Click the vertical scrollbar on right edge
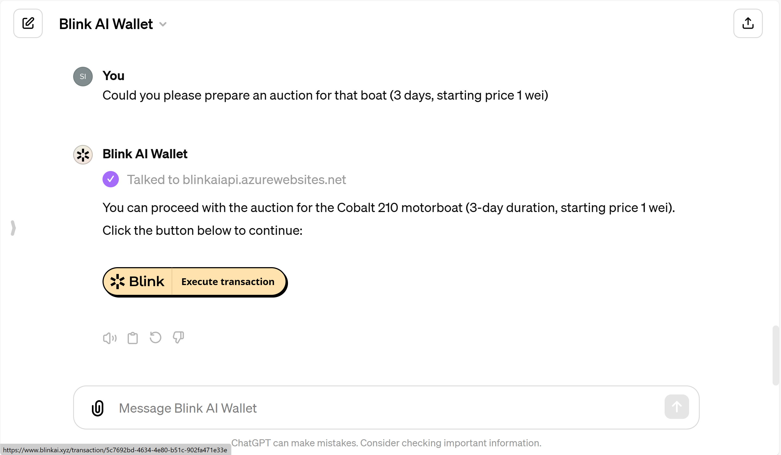This screenshot has width=781, height=455. 775,355
